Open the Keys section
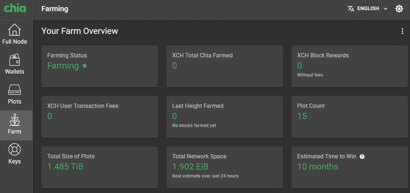Viewport: 410px width, 193px height. coord(14,154)
